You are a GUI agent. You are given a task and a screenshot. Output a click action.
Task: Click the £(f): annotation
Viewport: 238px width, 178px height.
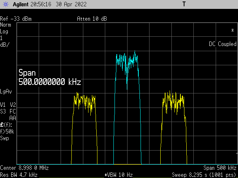(x=6, y=125)
